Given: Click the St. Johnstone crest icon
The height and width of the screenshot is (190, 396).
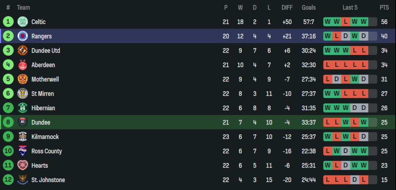Looking at the screenshot, I should (x=22, y=180).
